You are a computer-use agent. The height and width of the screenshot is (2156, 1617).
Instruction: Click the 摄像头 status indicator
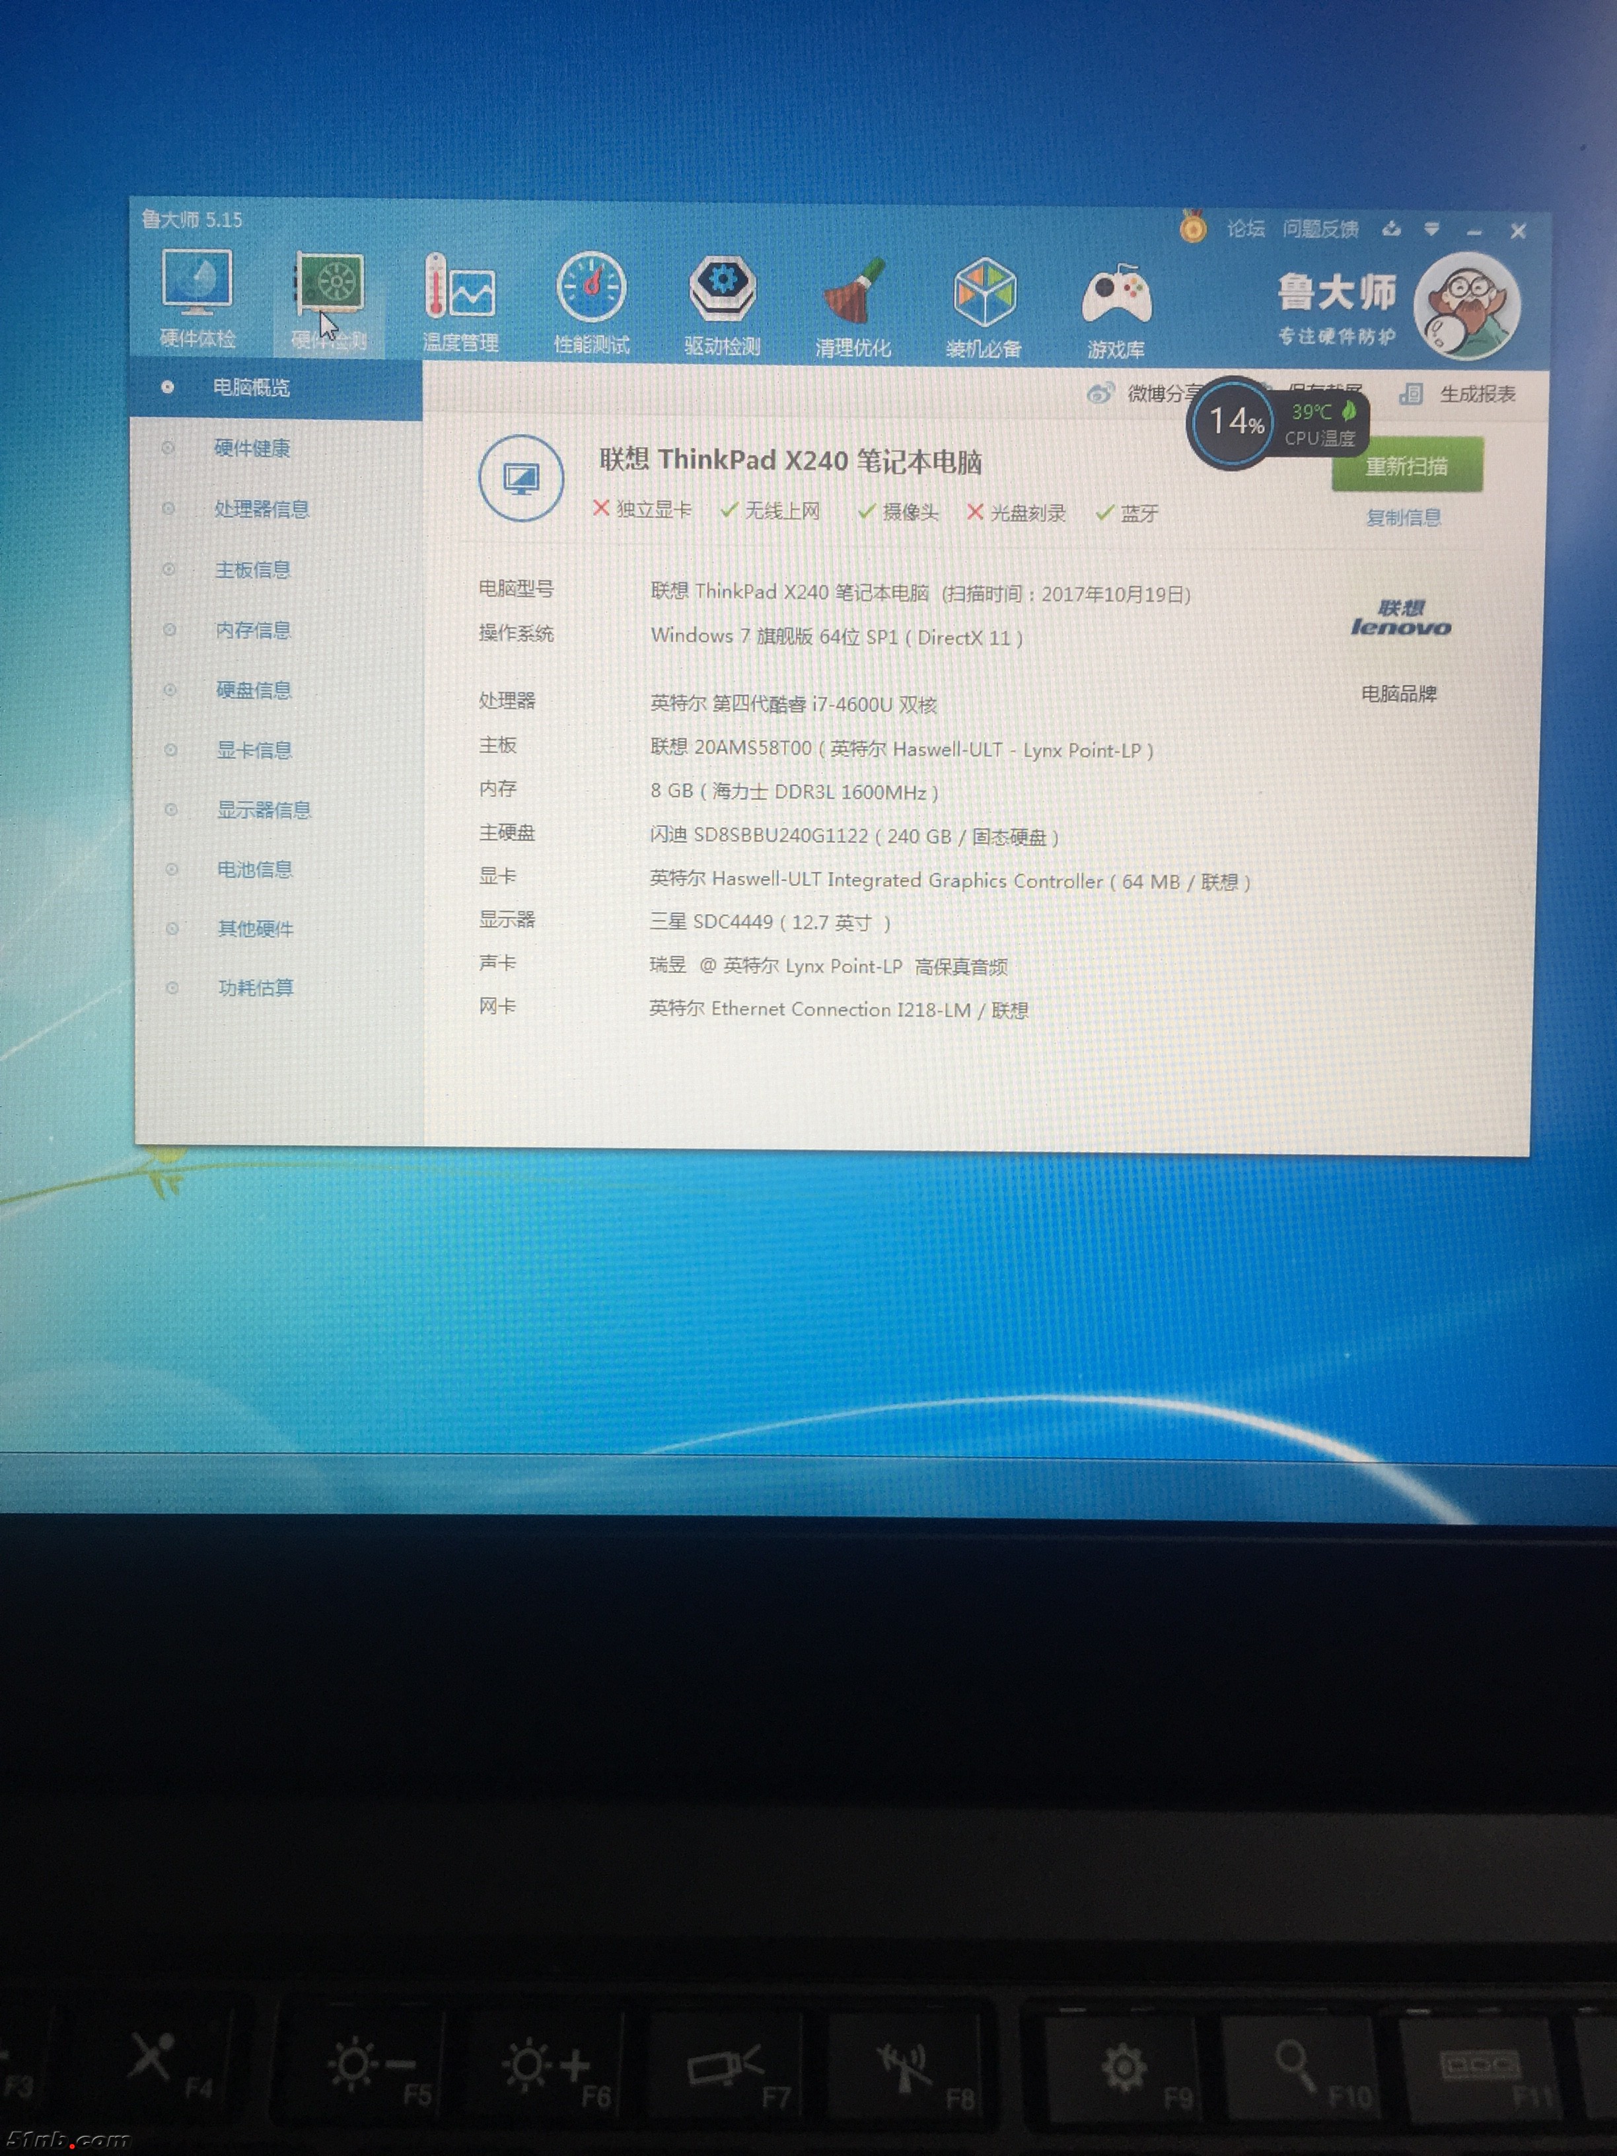898,512
